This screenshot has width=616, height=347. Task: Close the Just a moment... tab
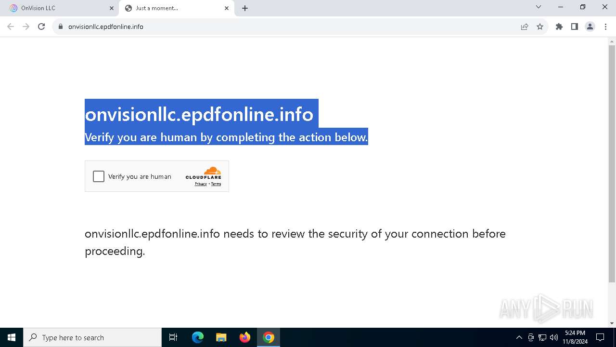pos(227,8)
